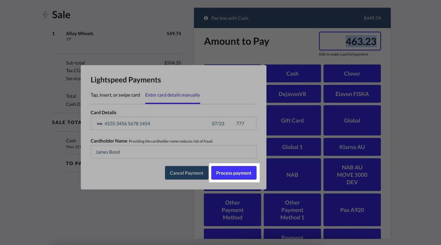Click Other Payment Method button
The width and height of the screenshot is (441, 245).
click(233, 210)
